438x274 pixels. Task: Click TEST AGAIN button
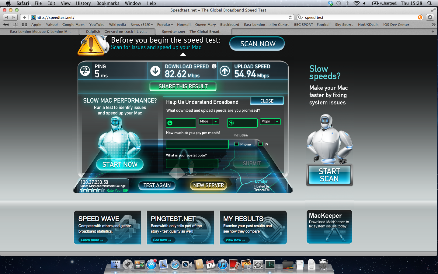click(x=157, y=185)
